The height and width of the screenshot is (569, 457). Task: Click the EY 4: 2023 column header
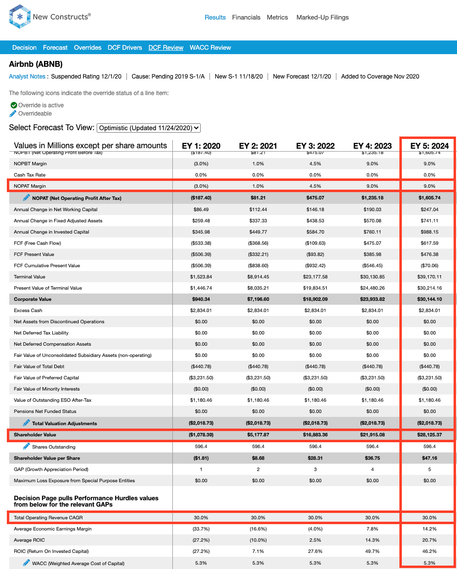(x=373, y=146)
